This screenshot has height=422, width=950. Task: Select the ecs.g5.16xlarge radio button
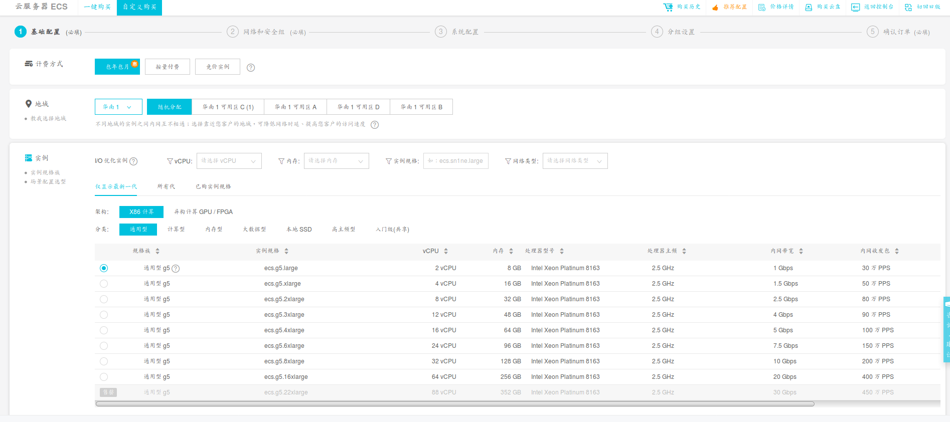pyautogui.click(x=104, y=377)
